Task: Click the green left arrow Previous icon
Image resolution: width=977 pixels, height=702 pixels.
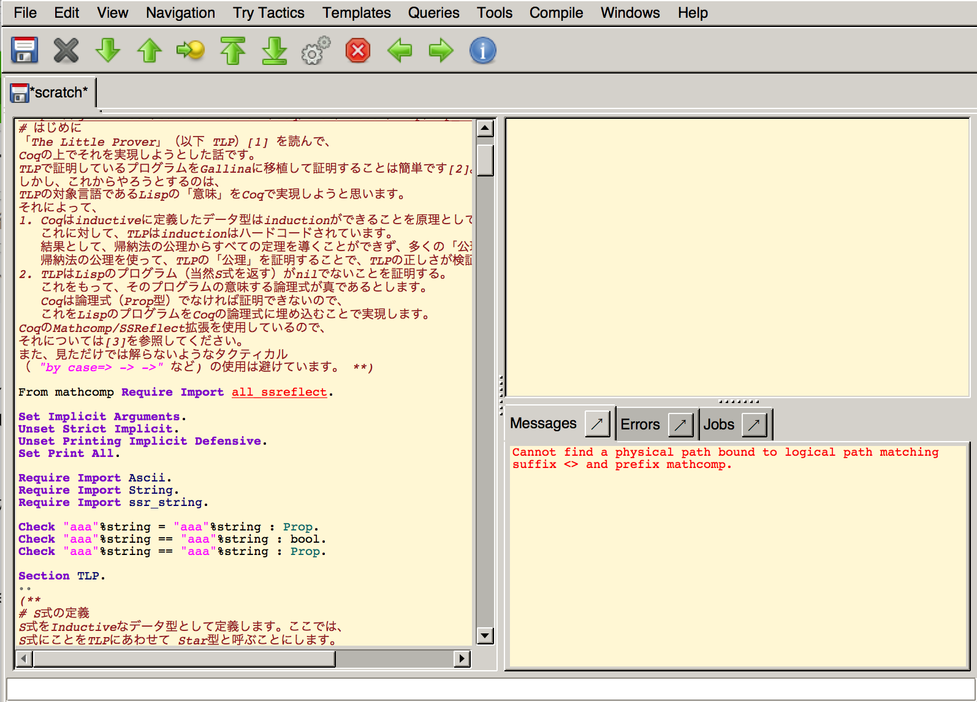Action: (400, 50)
